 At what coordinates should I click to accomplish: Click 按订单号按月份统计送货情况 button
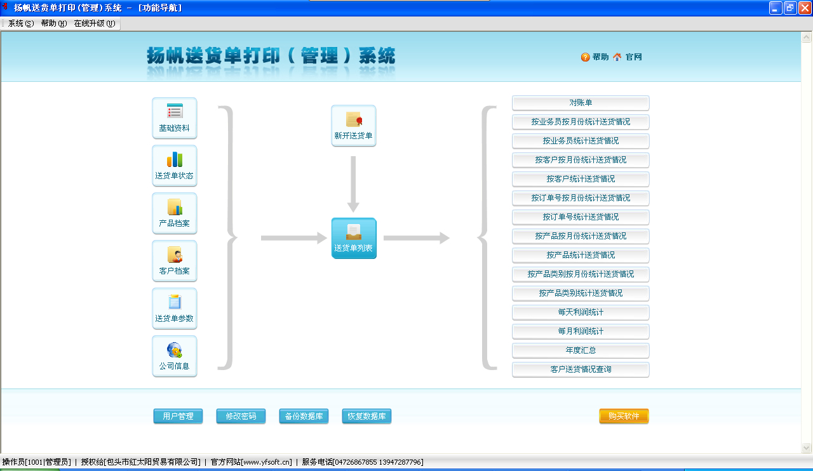[x=581, y=198]
